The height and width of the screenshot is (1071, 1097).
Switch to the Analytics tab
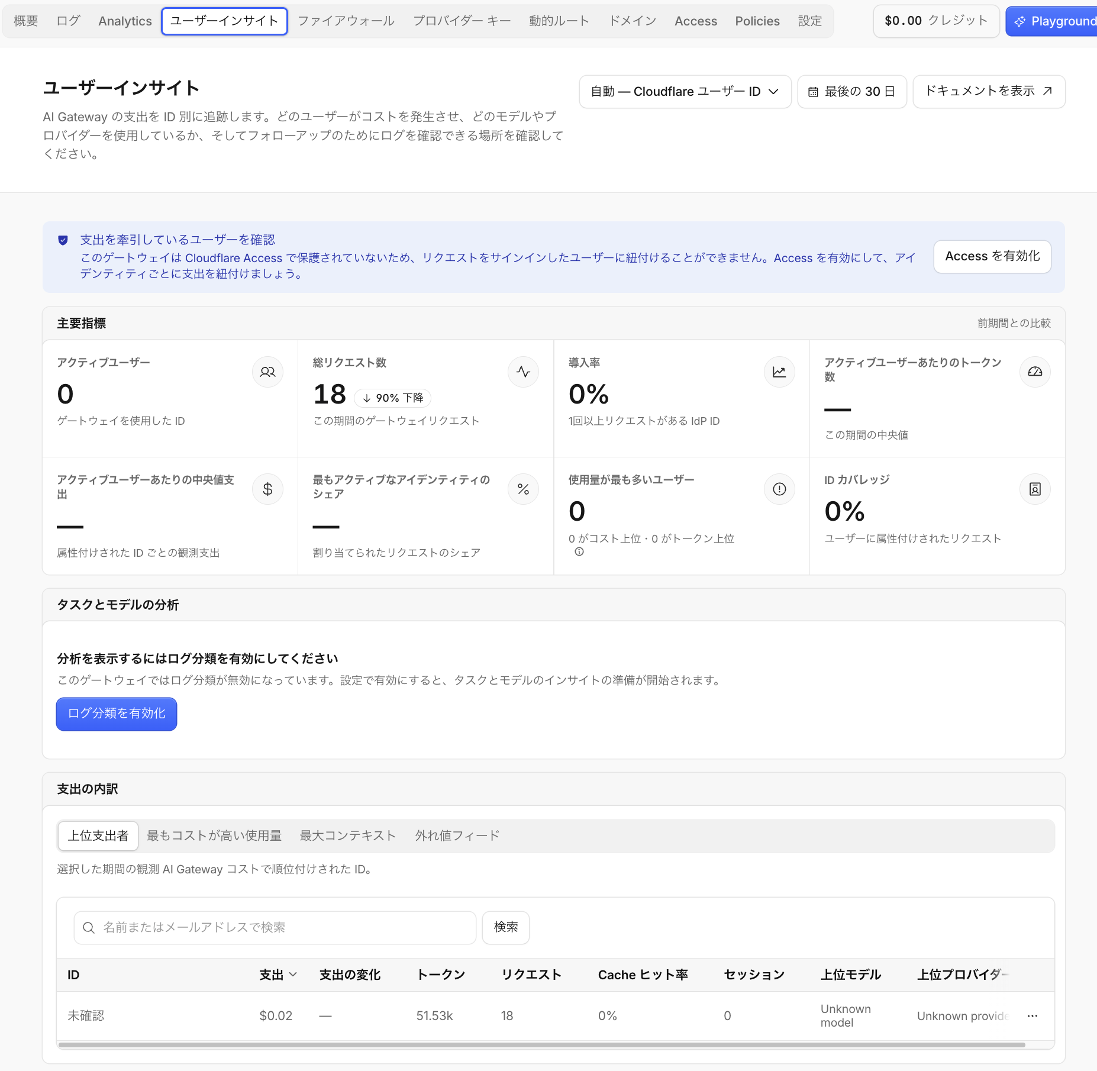(125, 21)
